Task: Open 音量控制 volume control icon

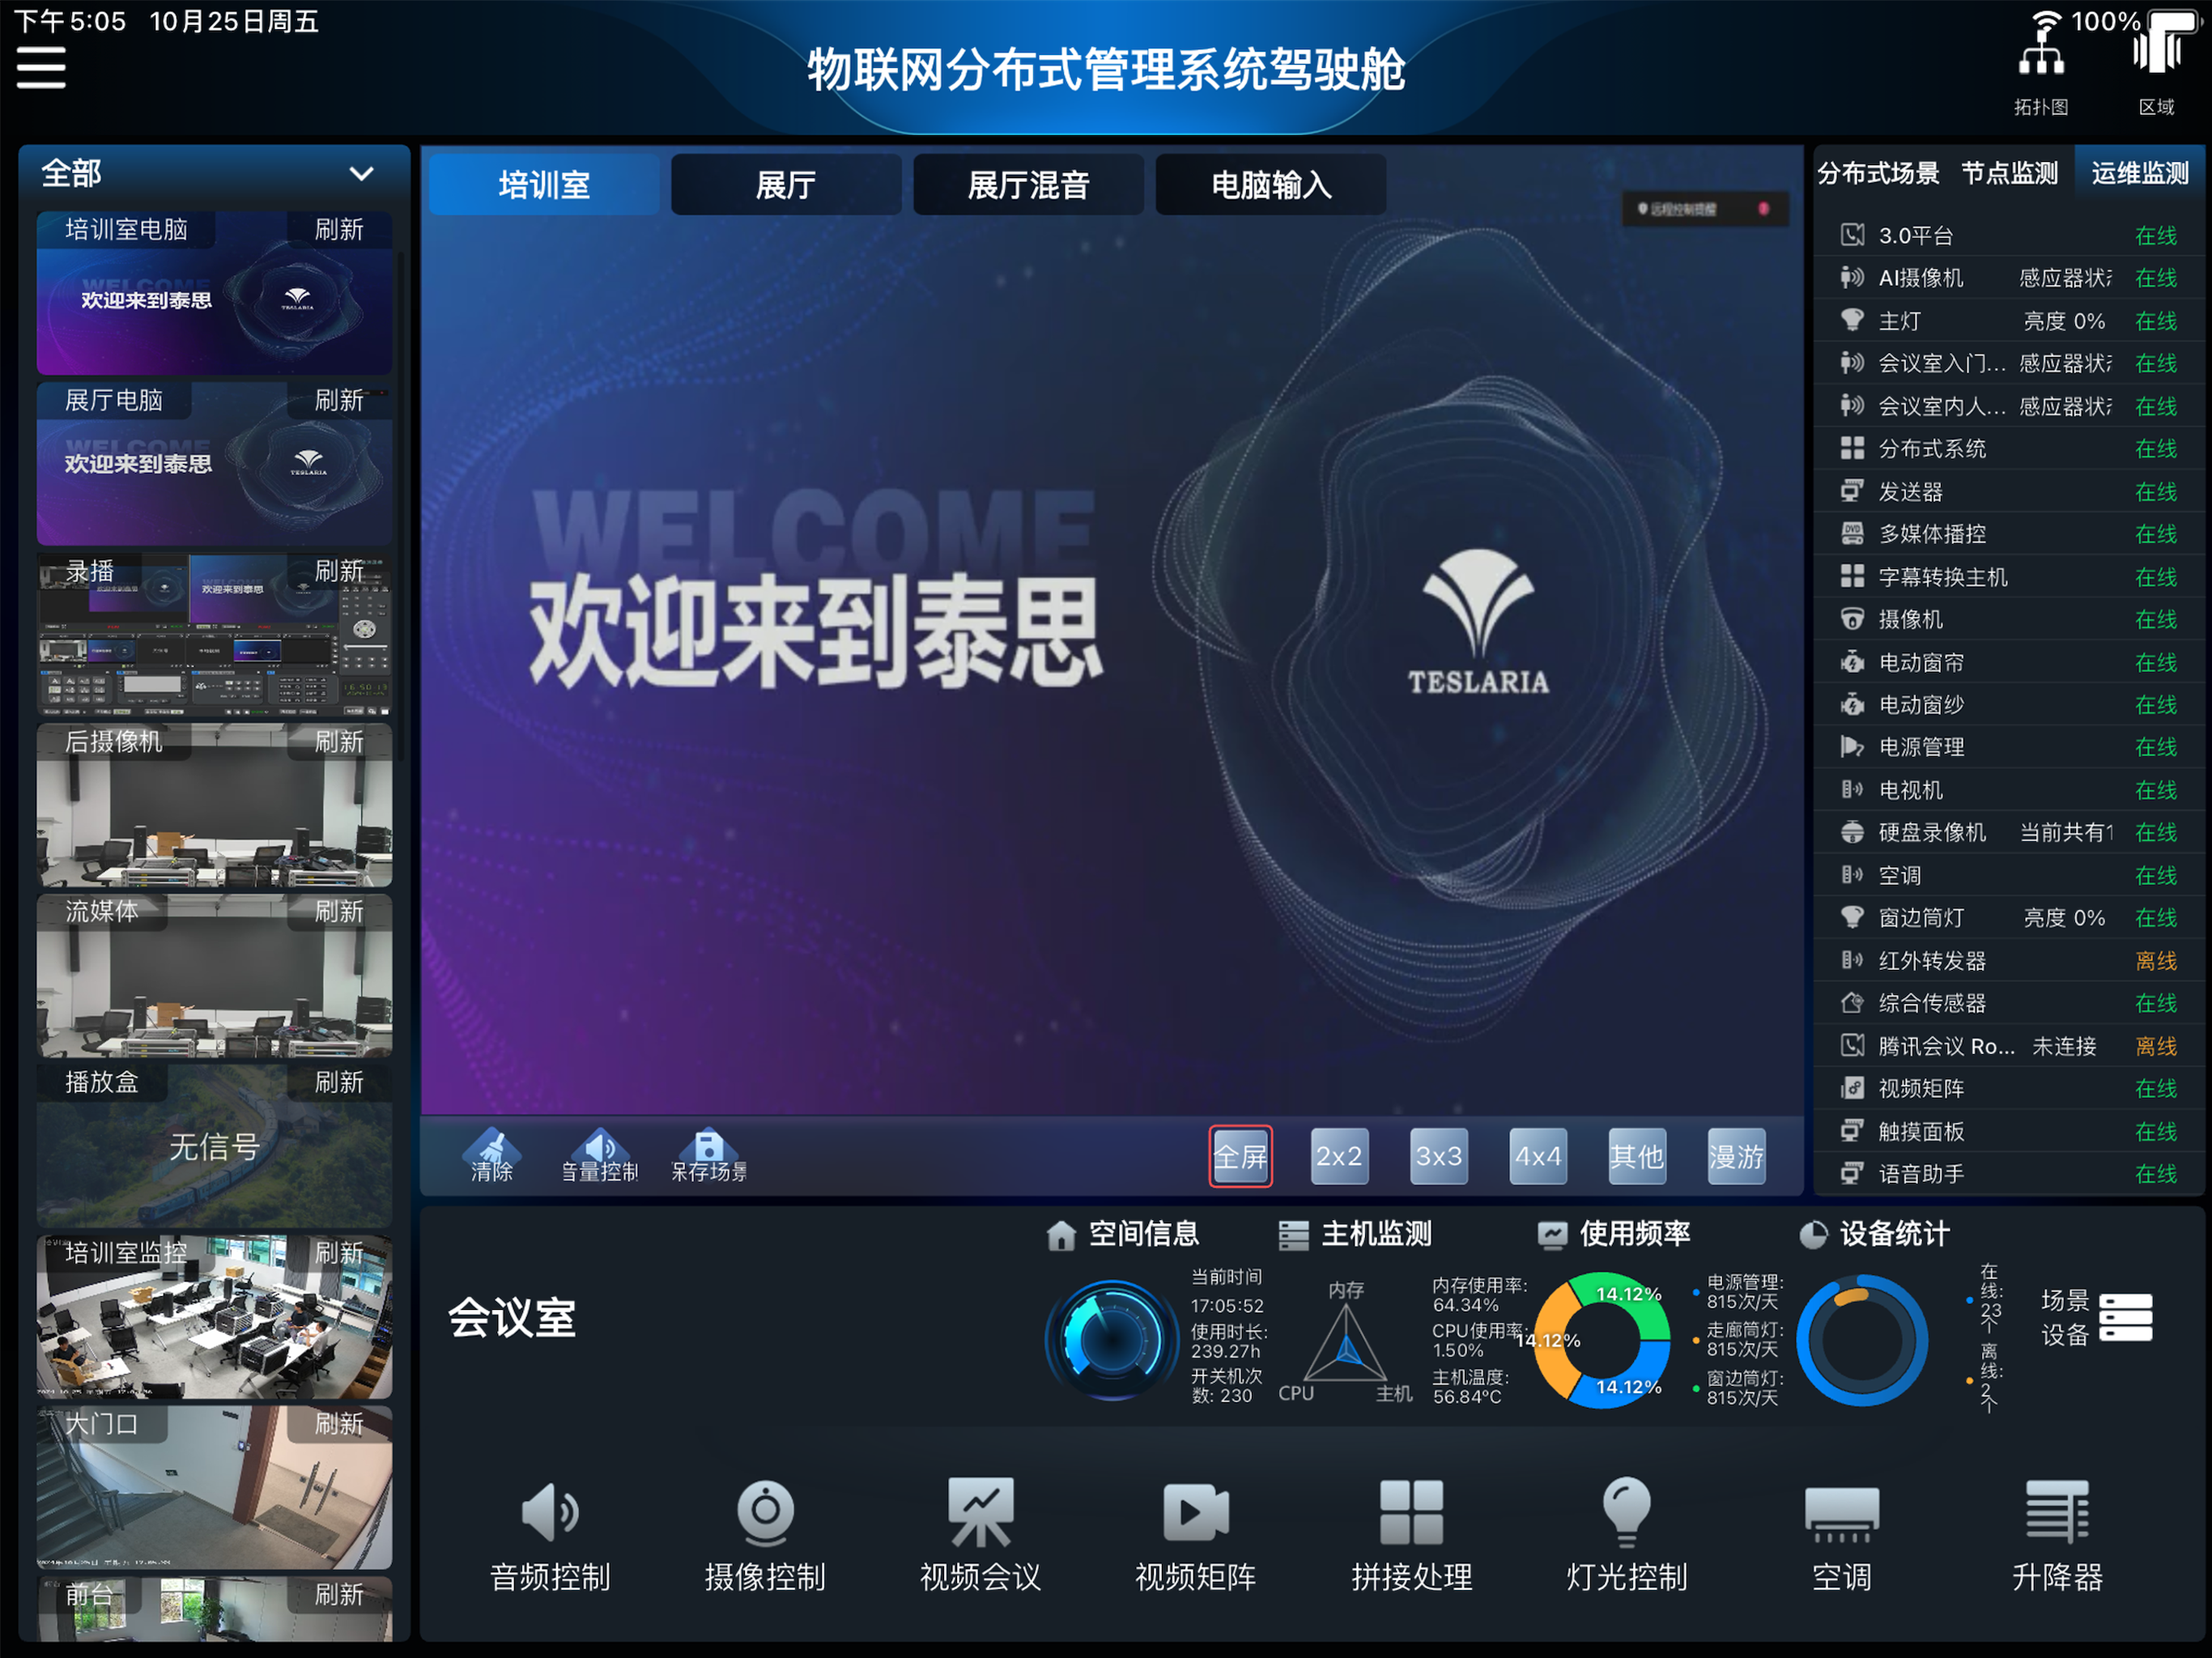Action: click(599, 1155)
